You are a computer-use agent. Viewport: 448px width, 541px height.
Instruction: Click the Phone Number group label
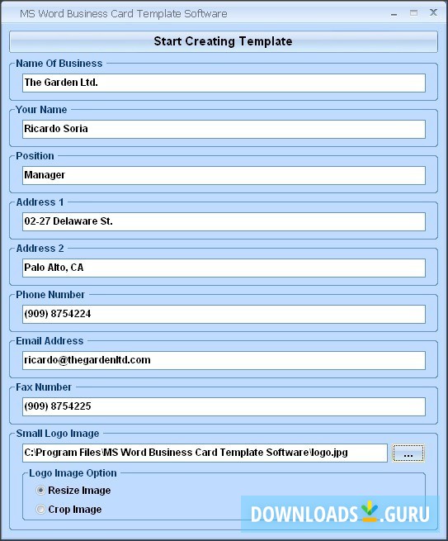(50, 295)
